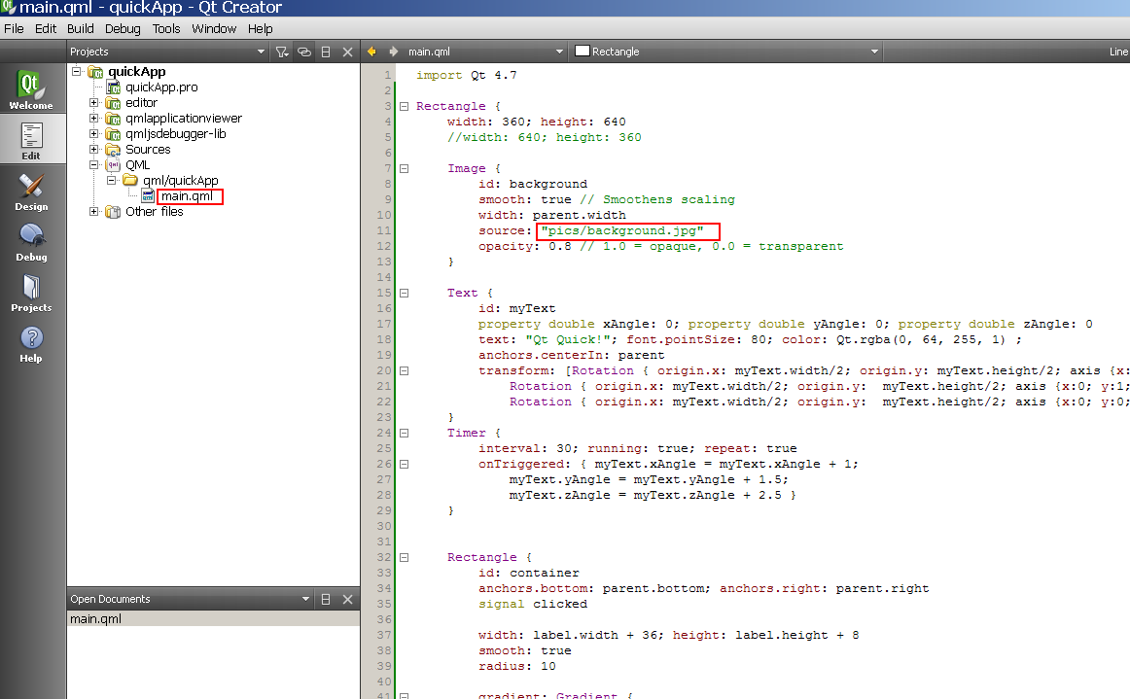This screenshot has height=699, width=1130.
Task: Click the "pics/background.jpg" source string
Action: [x=622, y=230]
